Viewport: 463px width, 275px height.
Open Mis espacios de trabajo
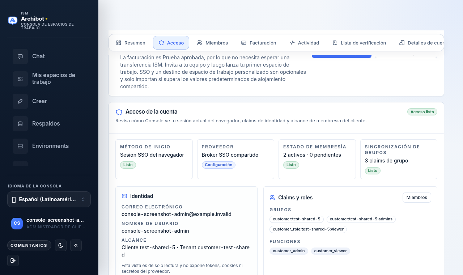tap(49, 79)
